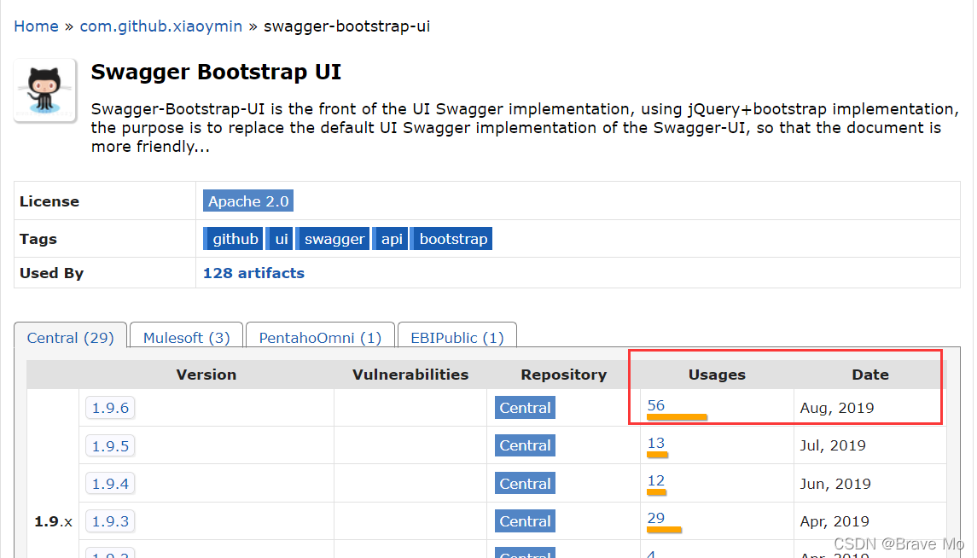Click the Apr, 2019 date for 1.9.3

(835, 521)
